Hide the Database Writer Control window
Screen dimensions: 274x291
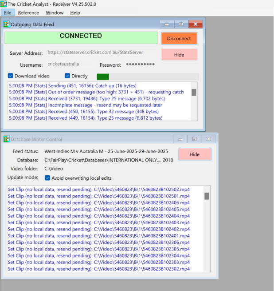pos(195,154)
